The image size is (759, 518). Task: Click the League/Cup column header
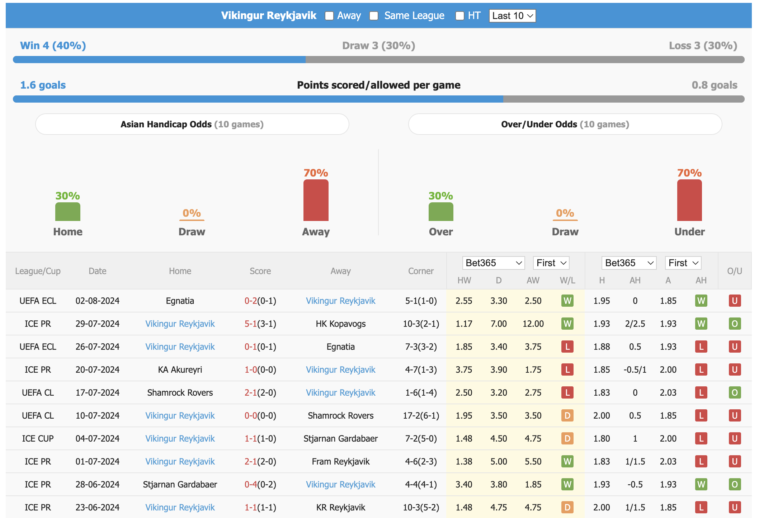38,271
